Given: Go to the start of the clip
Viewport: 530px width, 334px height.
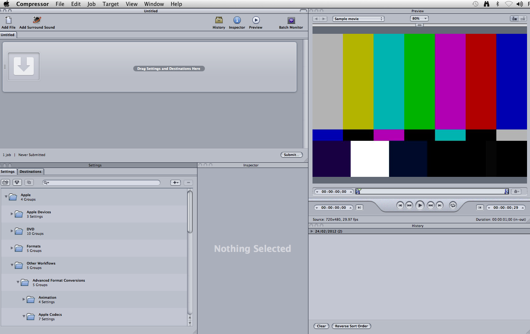Looking at the screenshot, I should click(400, 205).
